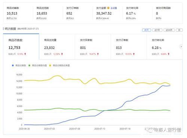This screenshot has height=138, width=187.
Task: Click the 2020-07-13 label on the chart axis
Action: pyautogui.click(x=99, y=129)
